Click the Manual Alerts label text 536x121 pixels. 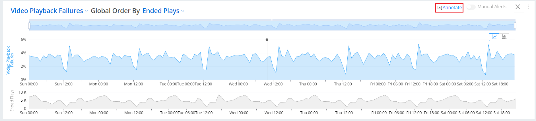tap(492, 7)
